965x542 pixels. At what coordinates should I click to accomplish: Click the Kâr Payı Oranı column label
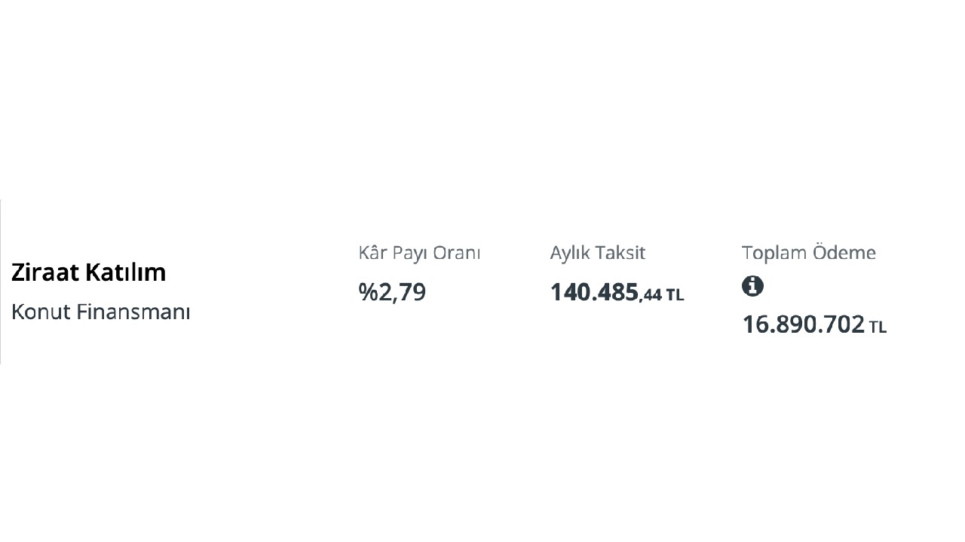pyautogui.click(x=419, y=253)
